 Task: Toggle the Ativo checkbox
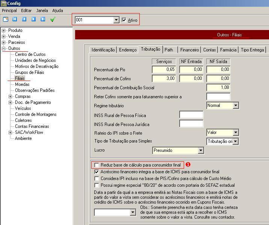point(124,20)
